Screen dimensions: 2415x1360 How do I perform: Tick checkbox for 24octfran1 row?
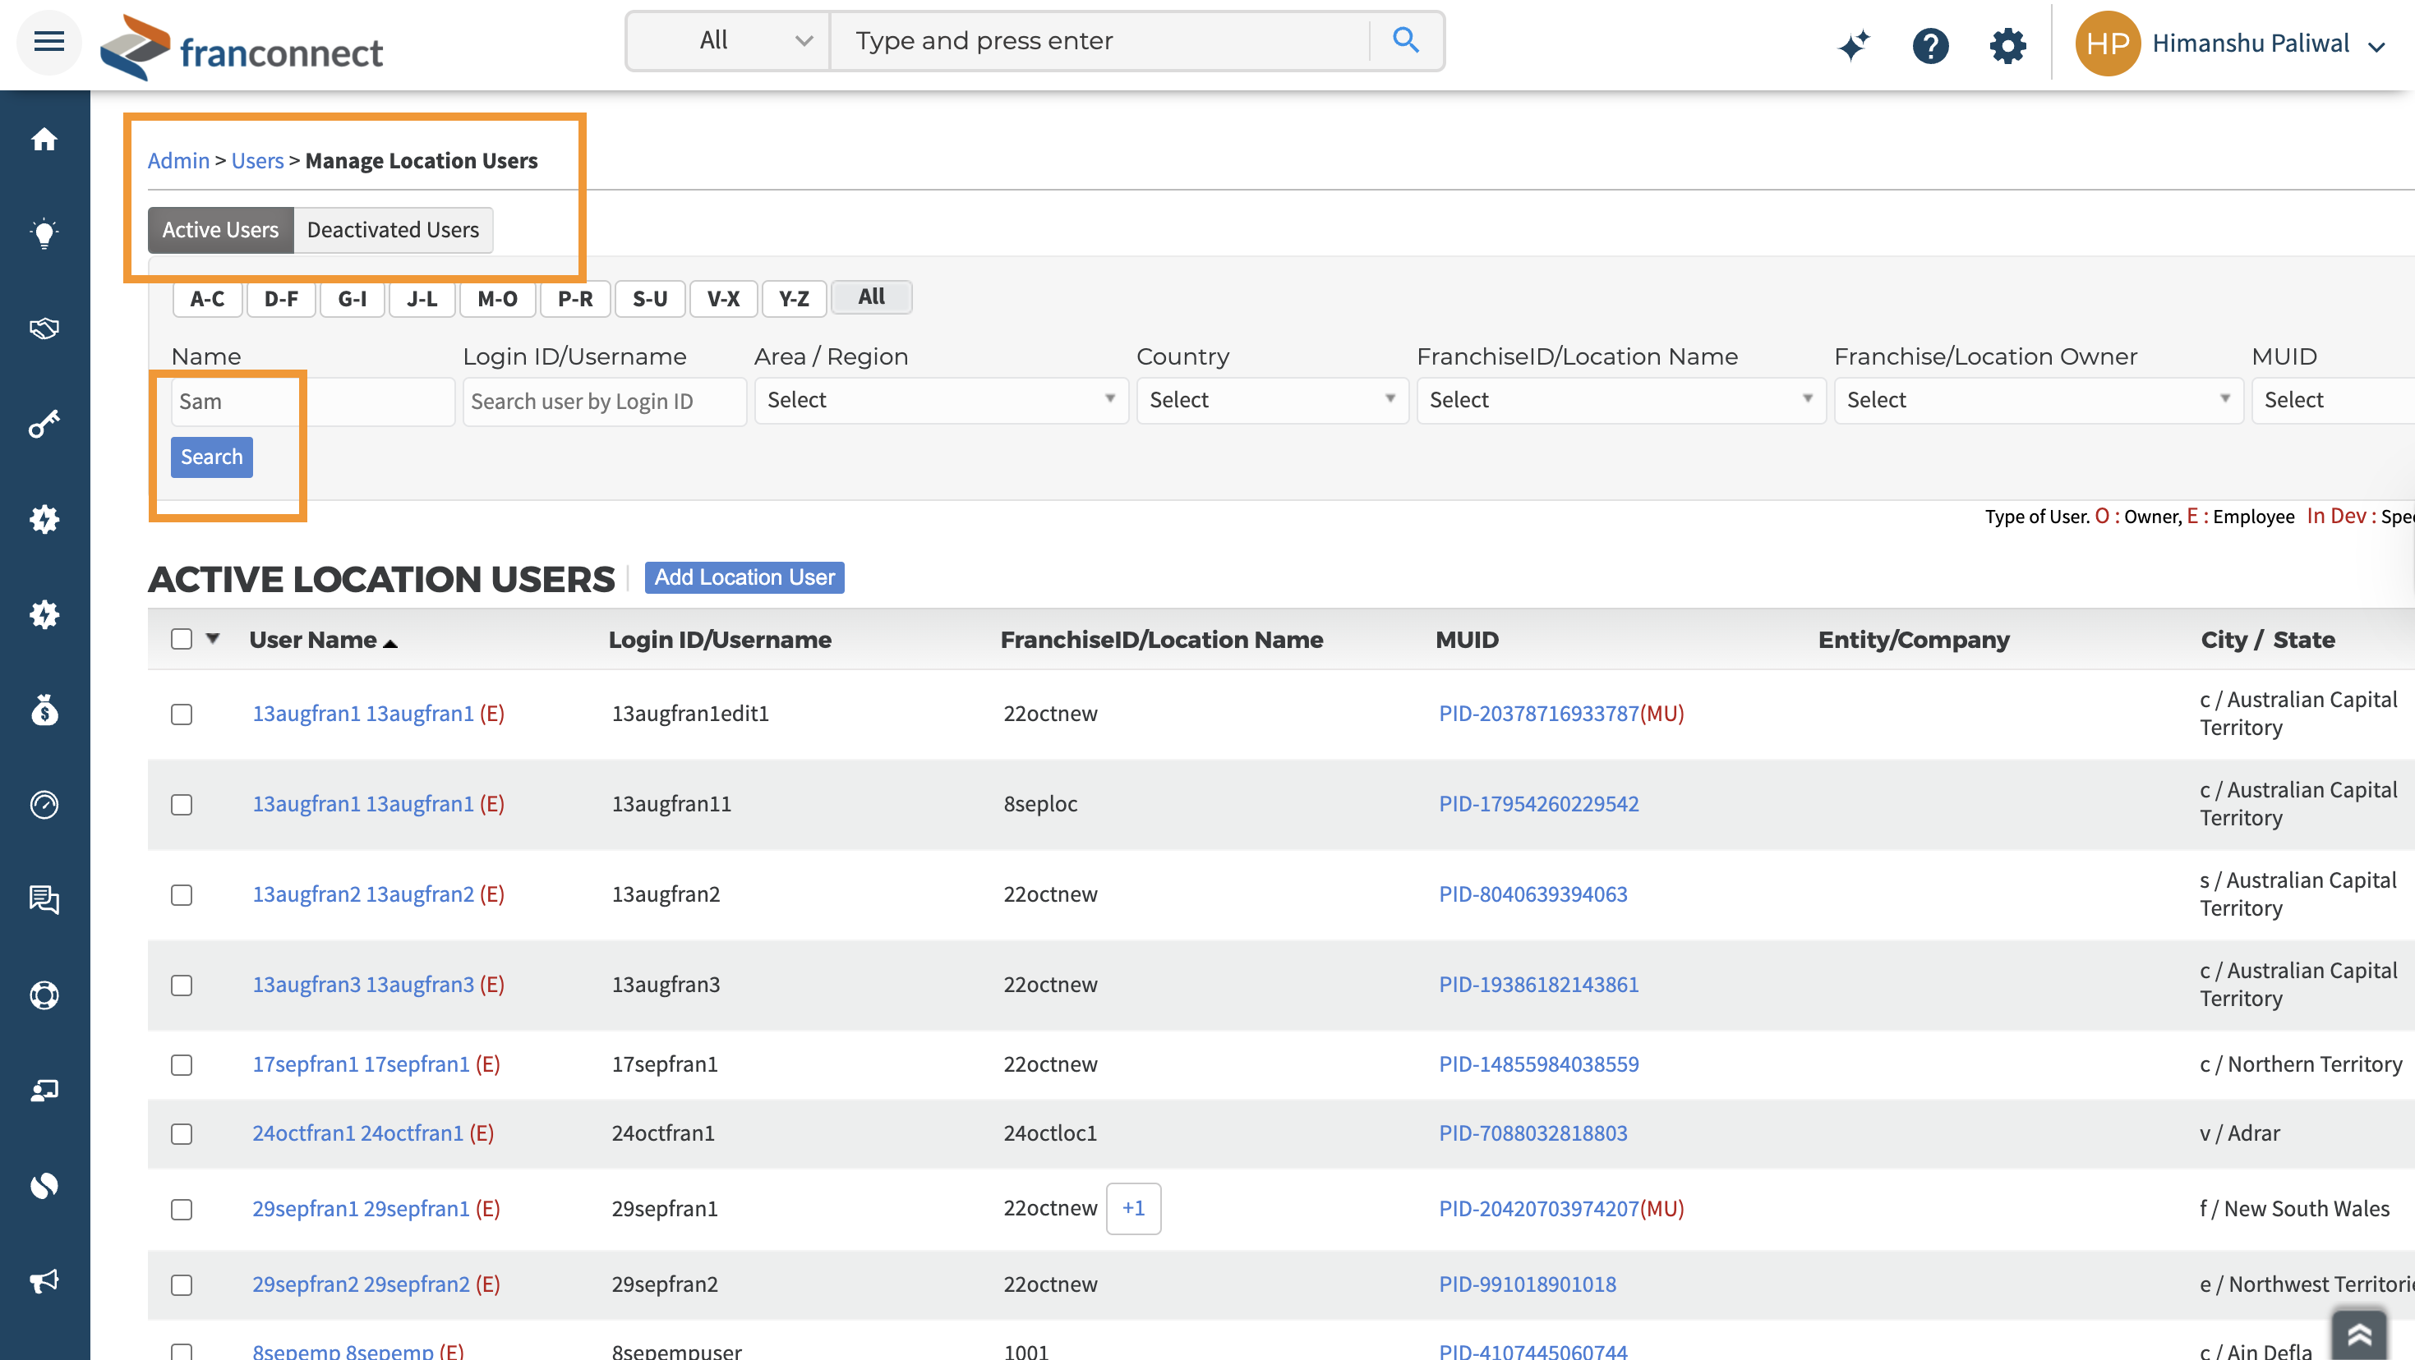pos(182,1134)
